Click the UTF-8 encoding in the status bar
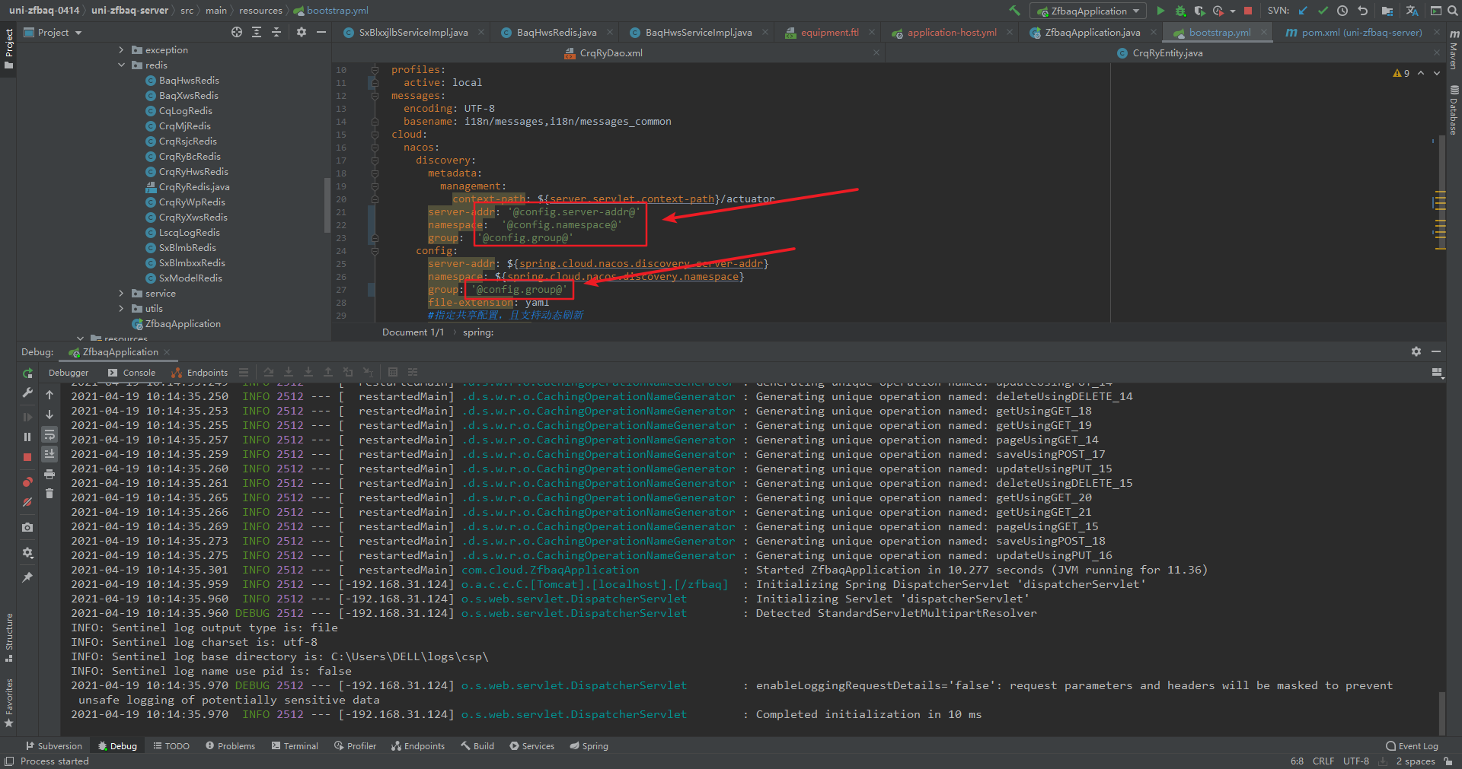 pos(1356,761)
